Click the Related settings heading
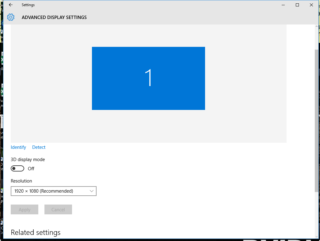Screen dimensions: 320x241 (36, 232)
